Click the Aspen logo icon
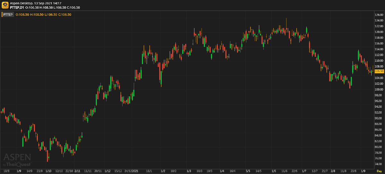The width and height of the screenshot is (385, 174). [5, 5]
